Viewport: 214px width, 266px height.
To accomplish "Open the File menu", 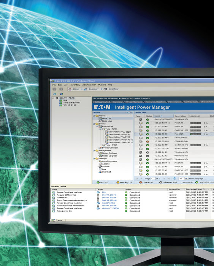I will click(54, 85).
